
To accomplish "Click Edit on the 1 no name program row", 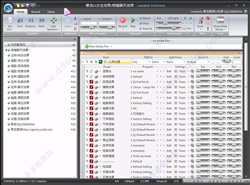I will point(169,72).
